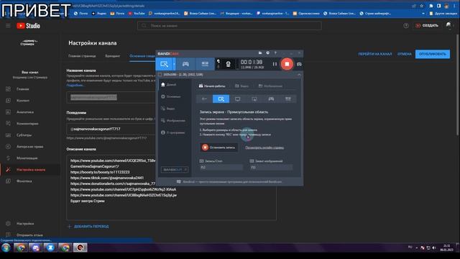Switch to the Branding (Брендинг) tab
The width and height of the screenshot is (460, 259).
coord(113,56)
